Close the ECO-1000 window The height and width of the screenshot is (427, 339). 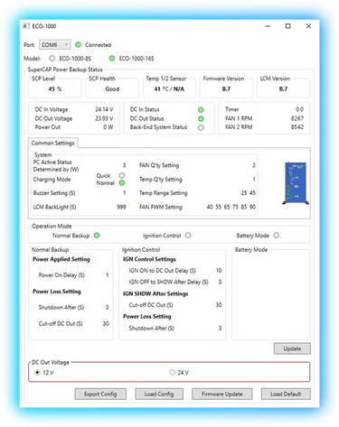click(308, 26)
